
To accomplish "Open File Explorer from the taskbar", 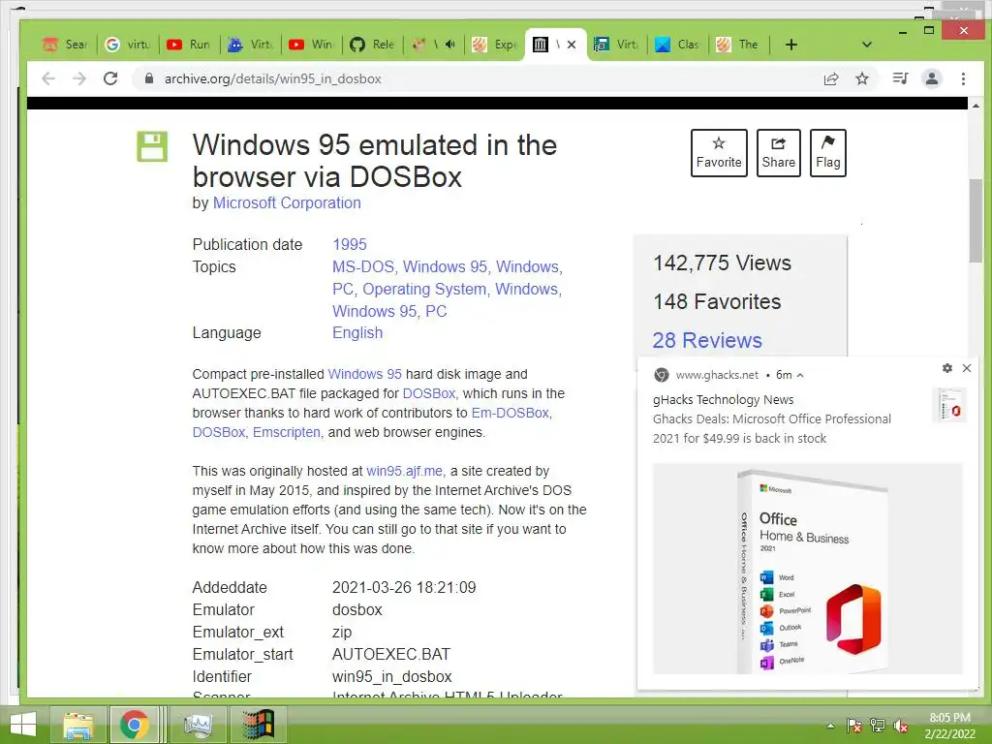I will pyautogui.click(x=77, y=725).
